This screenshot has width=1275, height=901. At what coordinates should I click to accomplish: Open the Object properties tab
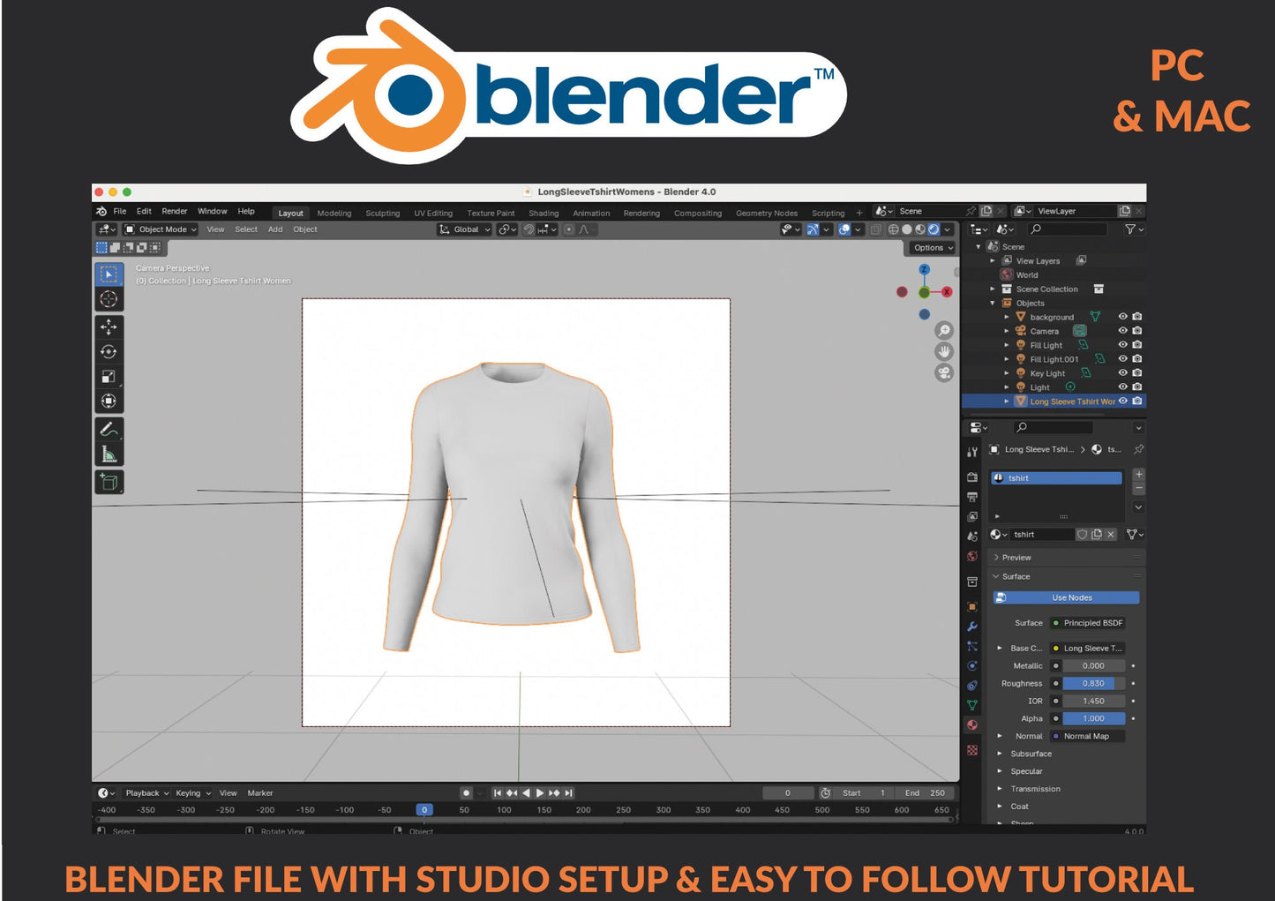(972, 607)
